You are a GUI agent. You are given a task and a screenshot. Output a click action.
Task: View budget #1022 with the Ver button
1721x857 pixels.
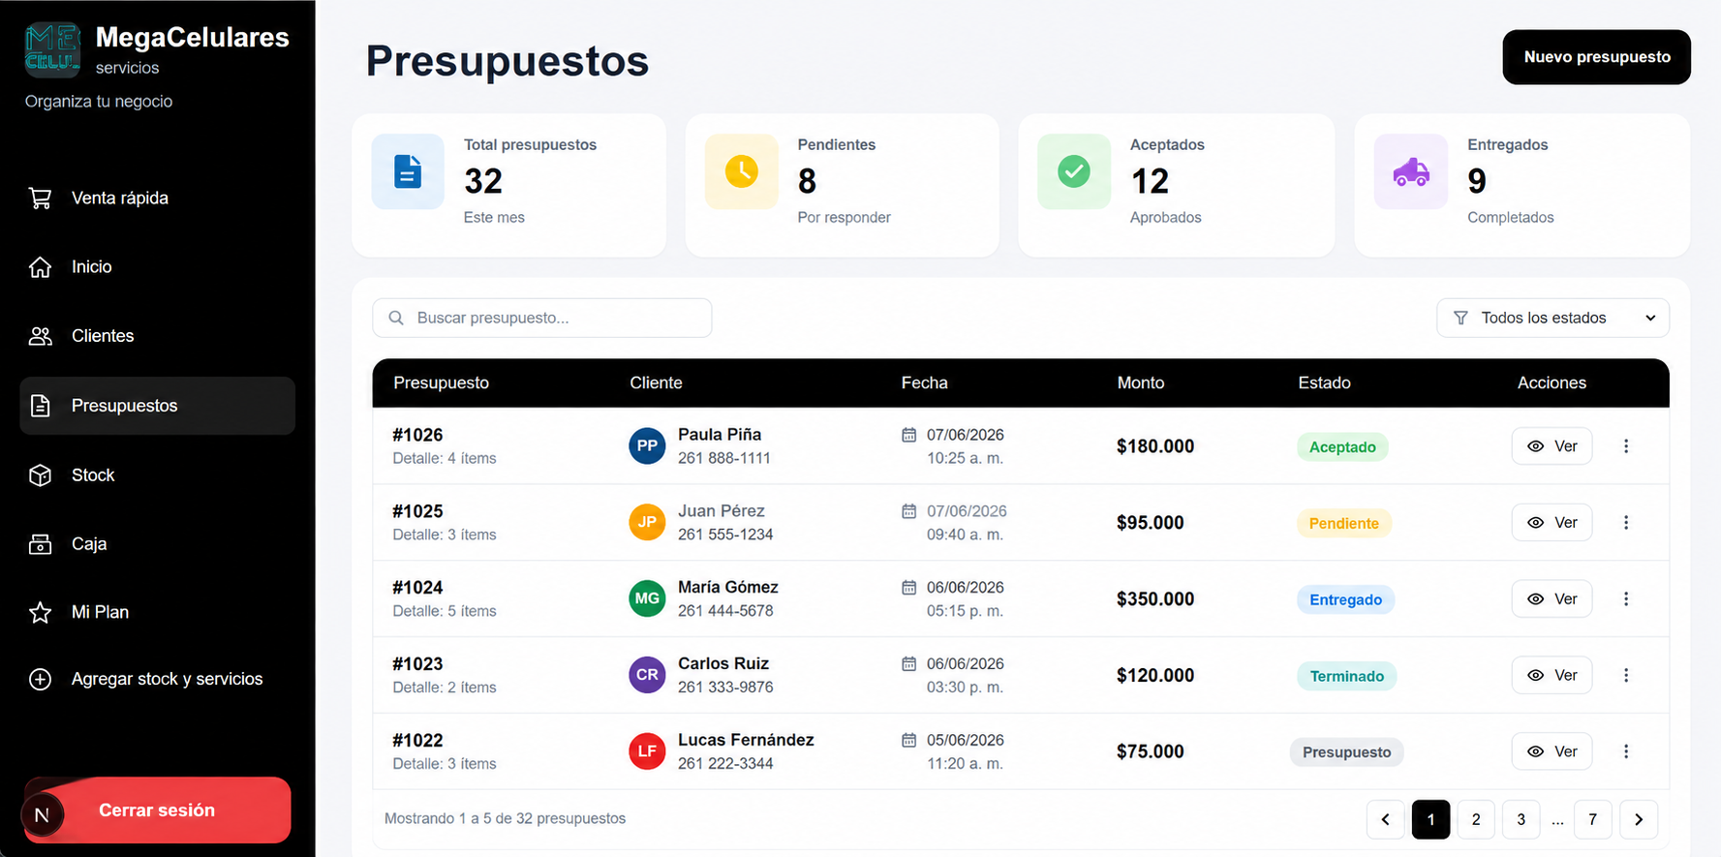1552,751
